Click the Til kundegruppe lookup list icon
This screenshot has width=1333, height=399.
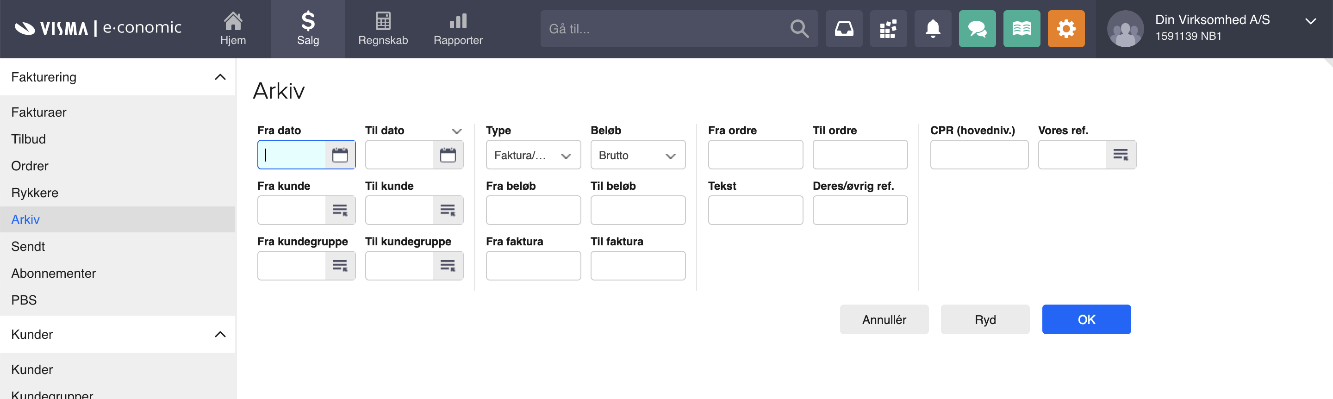(447, 266)
